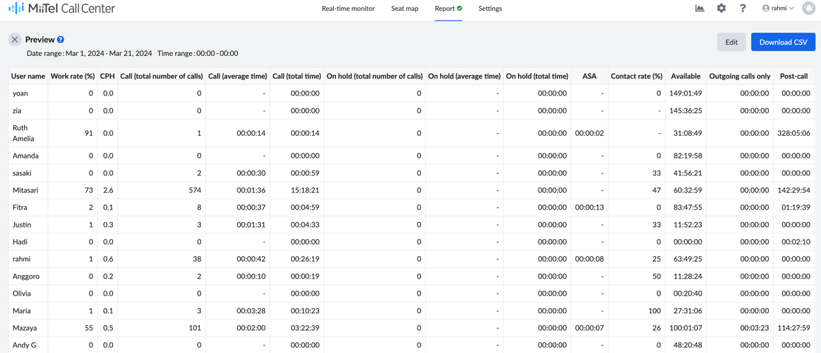The width and height of the screenshot is (821, 353).
Task: Click Fitra's ASA value 00:00:13
Action: click(590, 207)
